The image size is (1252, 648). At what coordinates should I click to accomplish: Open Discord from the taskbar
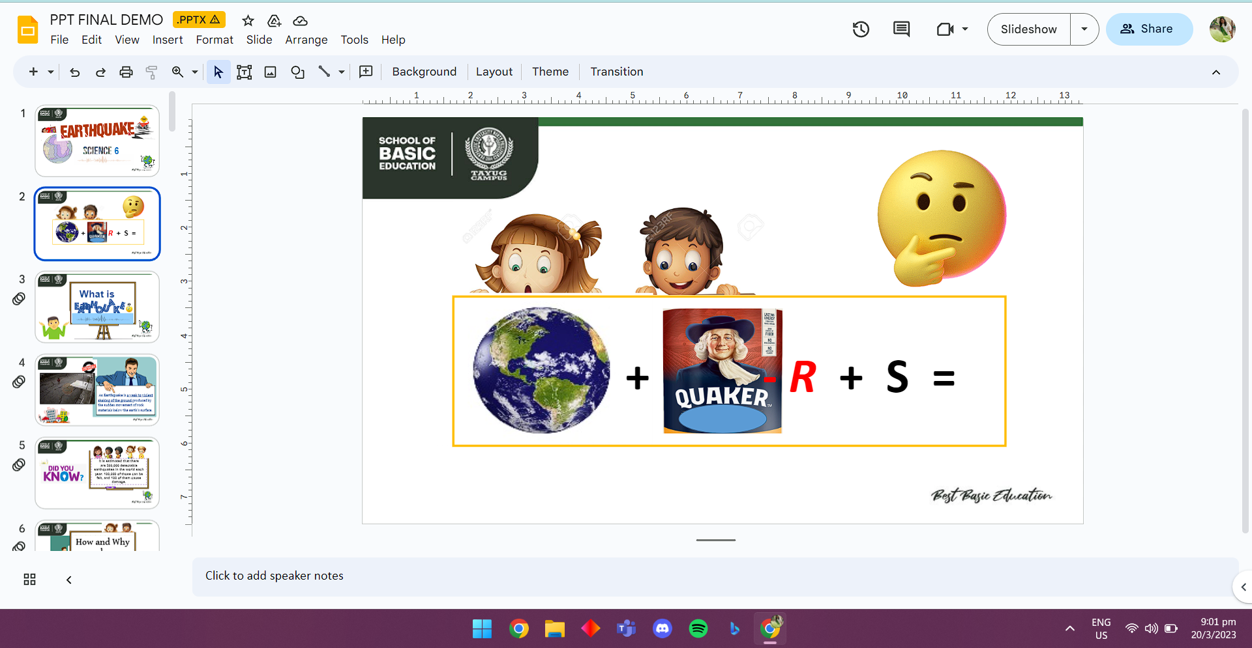click(663, 628)
